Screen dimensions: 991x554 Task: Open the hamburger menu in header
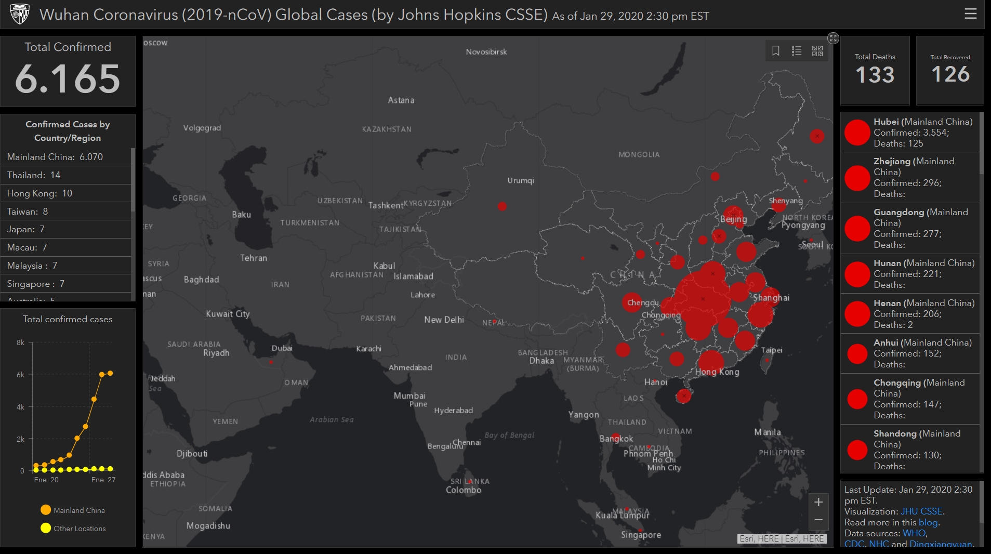tap(970, 14)
